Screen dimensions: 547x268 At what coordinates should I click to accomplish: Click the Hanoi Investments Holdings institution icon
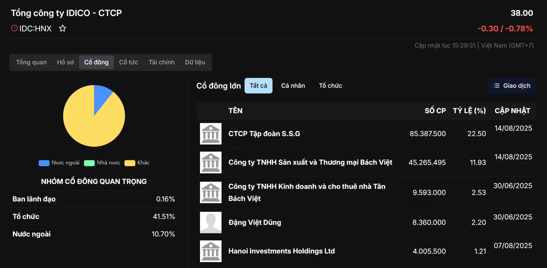point(211,251)
